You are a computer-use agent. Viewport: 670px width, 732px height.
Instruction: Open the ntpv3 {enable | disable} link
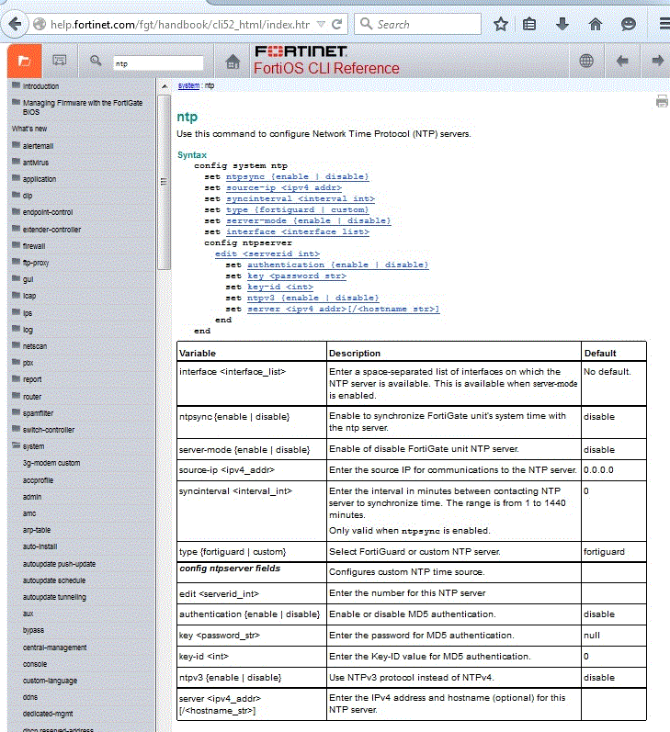(313, 298)
